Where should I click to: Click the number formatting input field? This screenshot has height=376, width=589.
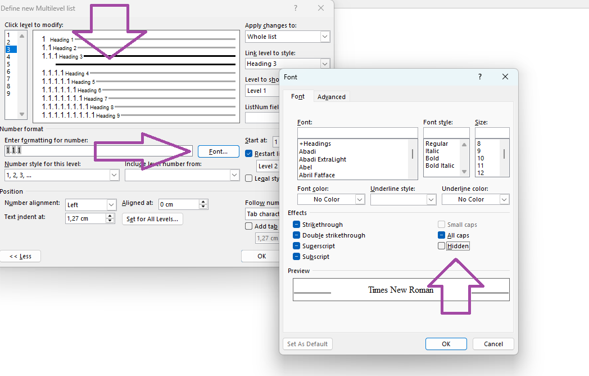tap(98, 150)
